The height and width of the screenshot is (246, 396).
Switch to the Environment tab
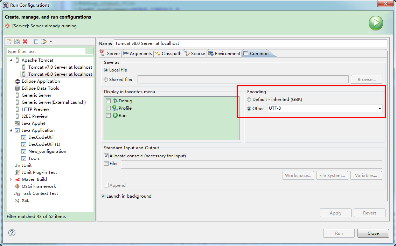click(x=224, y=53)
